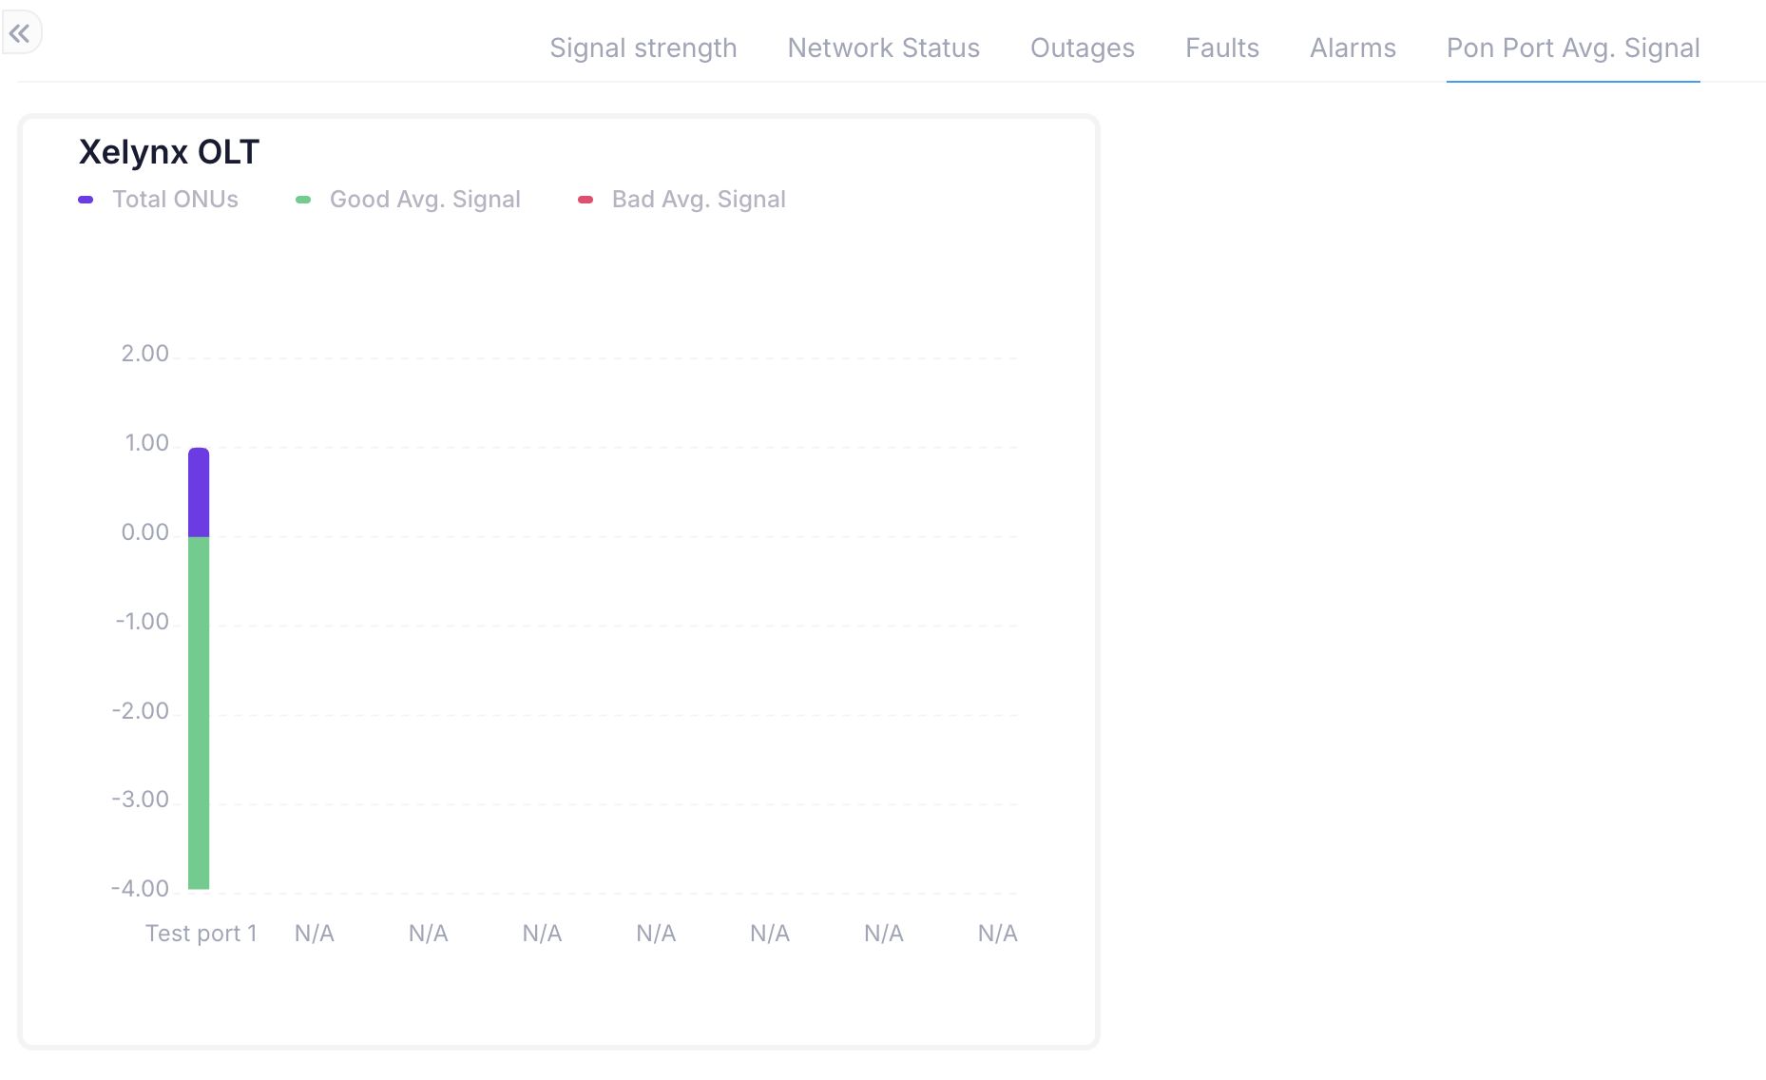This screenshot has height=1080, width=1766.
Task: Toggle Good Avg. Signal legend series
Action: point(425,200)
